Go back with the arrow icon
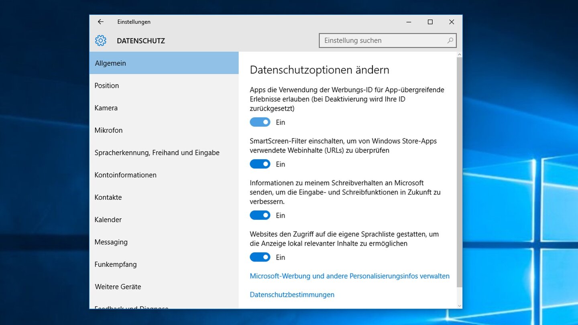578x325 pixels. pos(101,22)
